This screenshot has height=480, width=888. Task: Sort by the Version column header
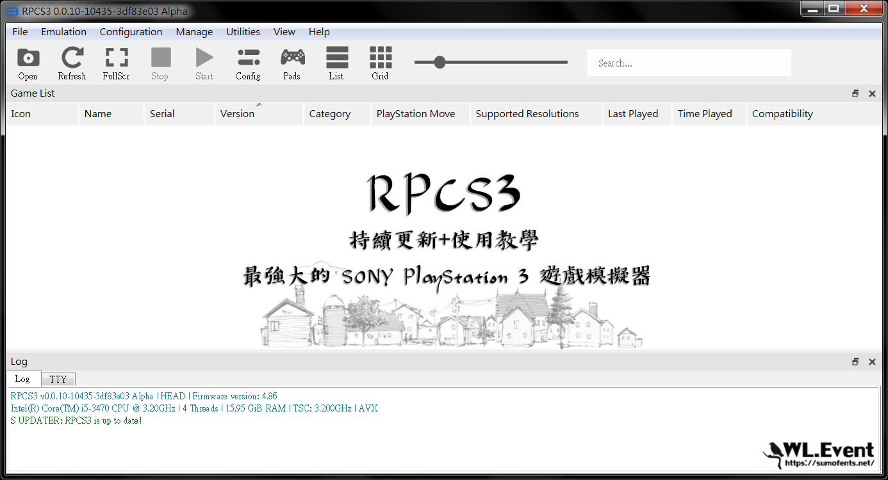point(259,114)
